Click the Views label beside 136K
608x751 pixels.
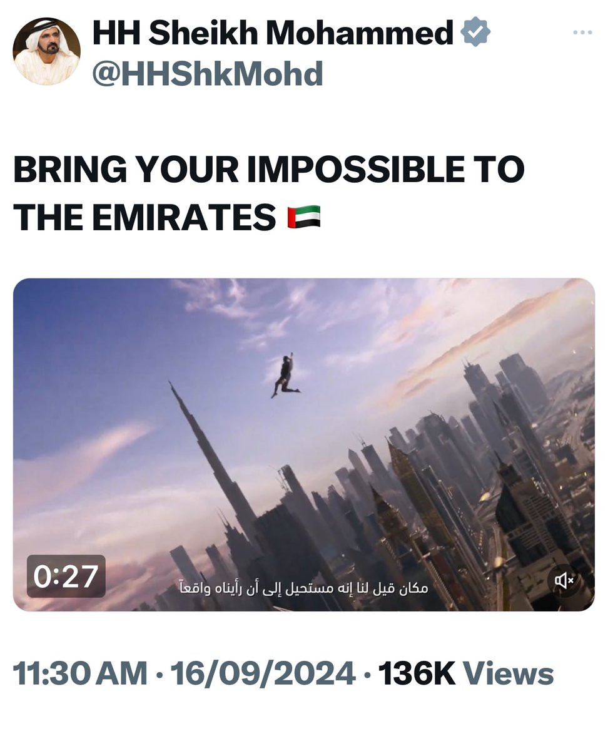coord(508,675)
